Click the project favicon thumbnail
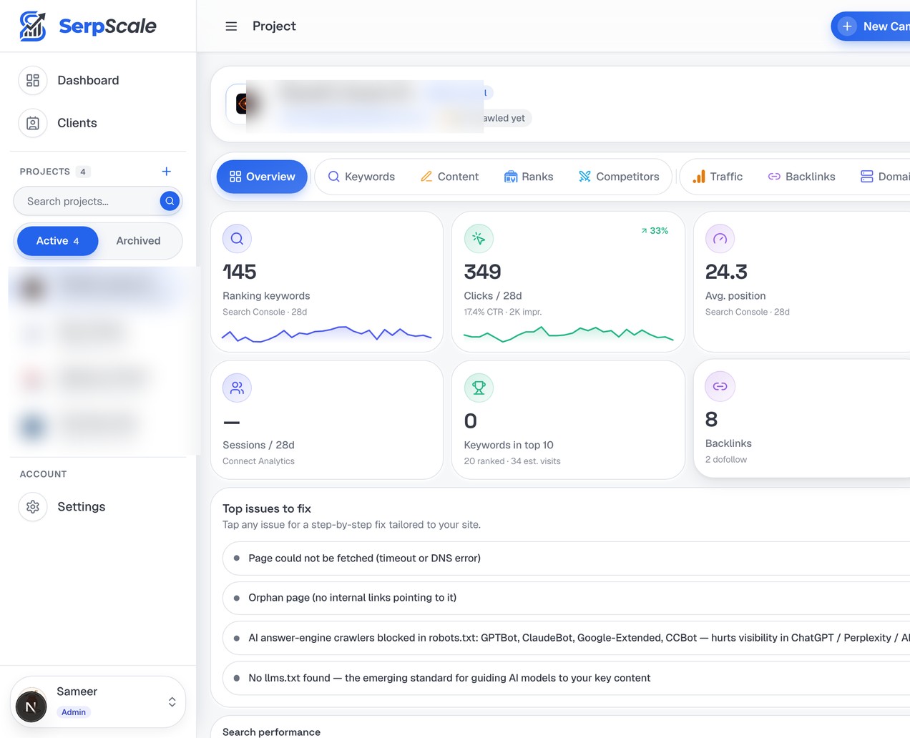 pyautogui.click(x=242, y=104)
